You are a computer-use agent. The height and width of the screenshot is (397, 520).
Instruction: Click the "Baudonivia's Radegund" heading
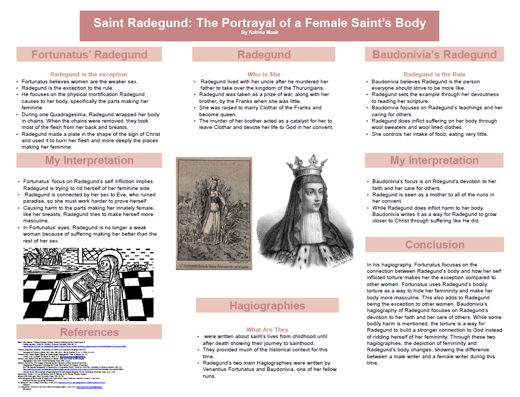(x=434, y=55)
